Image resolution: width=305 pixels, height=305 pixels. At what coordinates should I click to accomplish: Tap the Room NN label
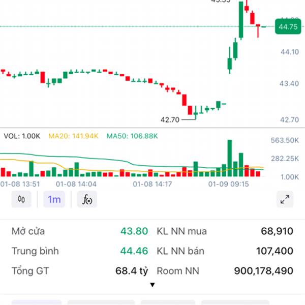178,271
